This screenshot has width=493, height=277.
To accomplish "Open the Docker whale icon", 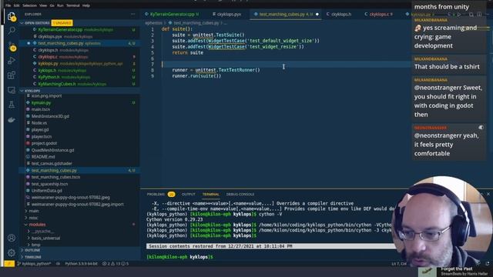I will click(12, 120).
